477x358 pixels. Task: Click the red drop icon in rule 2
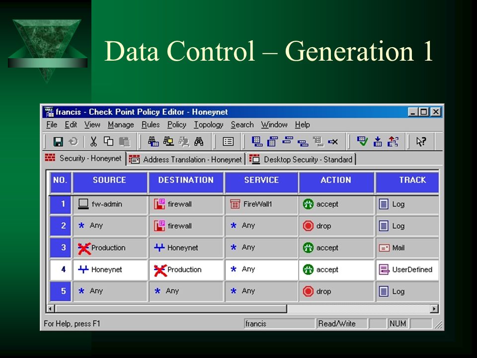point(308,226)
